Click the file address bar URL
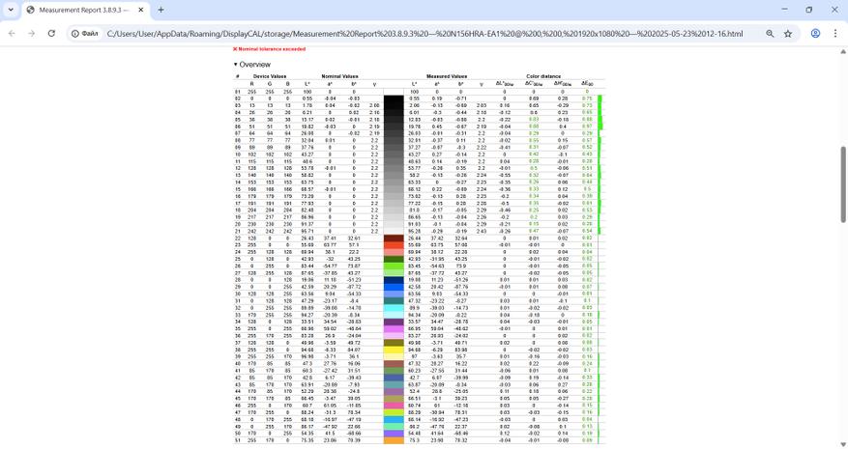The width and height of the screenshot is (848, 449). [x=424, y=34]
